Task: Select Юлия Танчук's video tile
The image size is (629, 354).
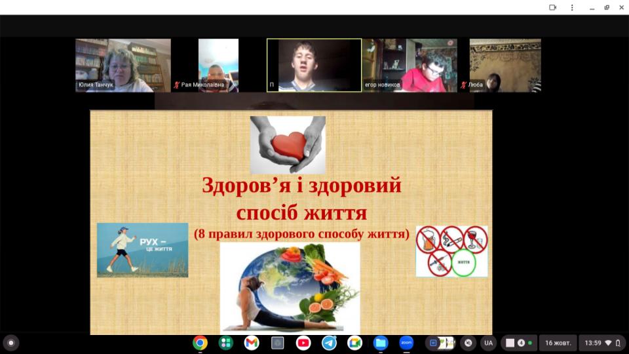Action: tap(123, 65)
